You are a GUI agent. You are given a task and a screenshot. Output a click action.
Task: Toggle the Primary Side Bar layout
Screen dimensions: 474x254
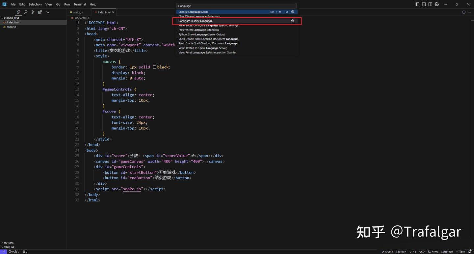(x=417, y=4)
